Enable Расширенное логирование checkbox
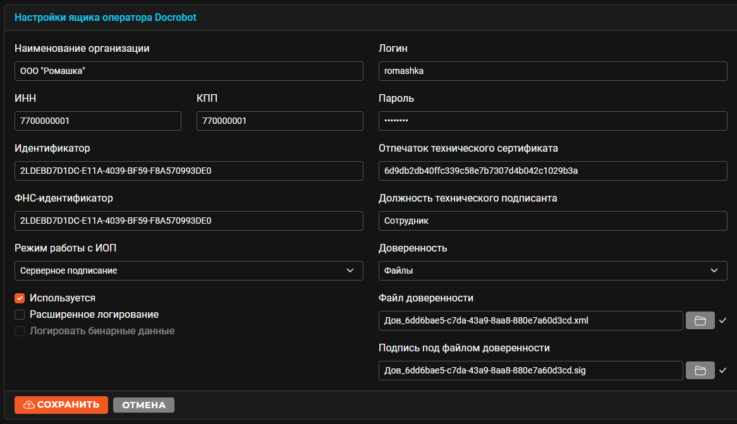 [20, 315]
